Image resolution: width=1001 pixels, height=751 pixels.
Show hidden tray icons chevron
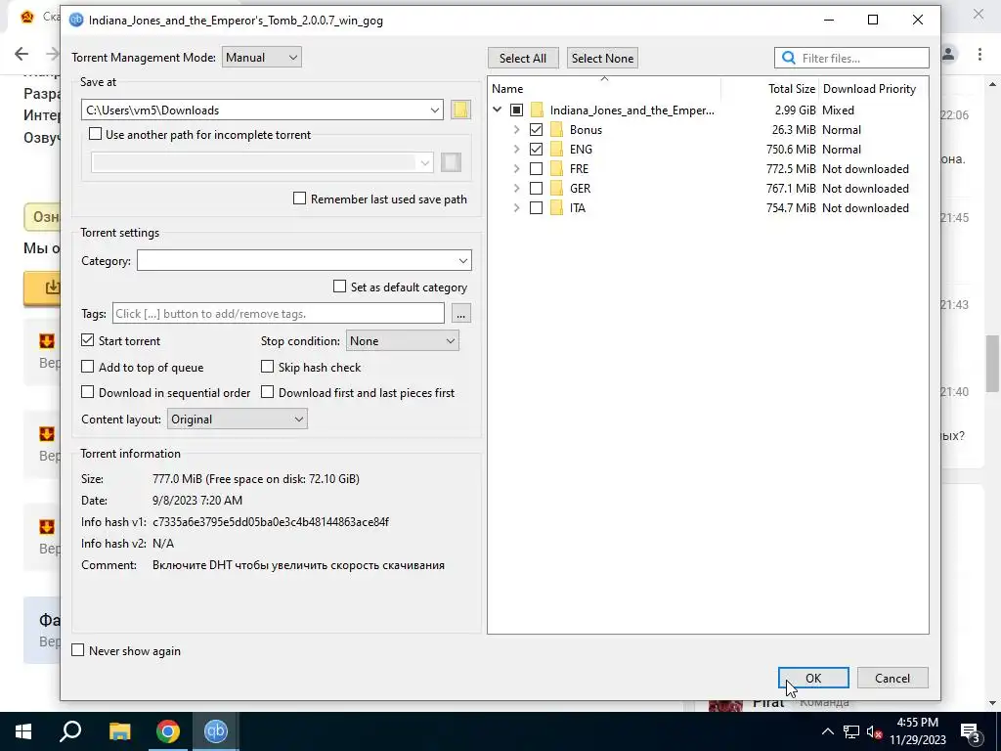(827, 731)
